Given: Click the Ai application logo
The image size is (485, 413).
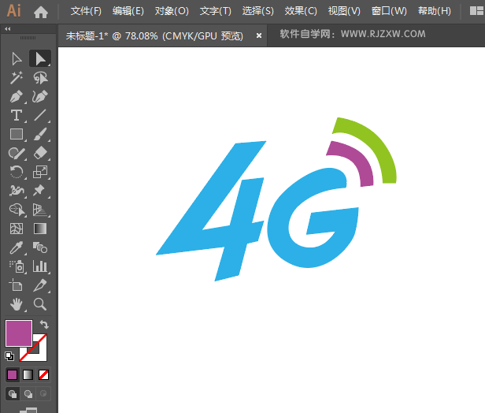Looking at the screenshot, I should pos(14,11).
